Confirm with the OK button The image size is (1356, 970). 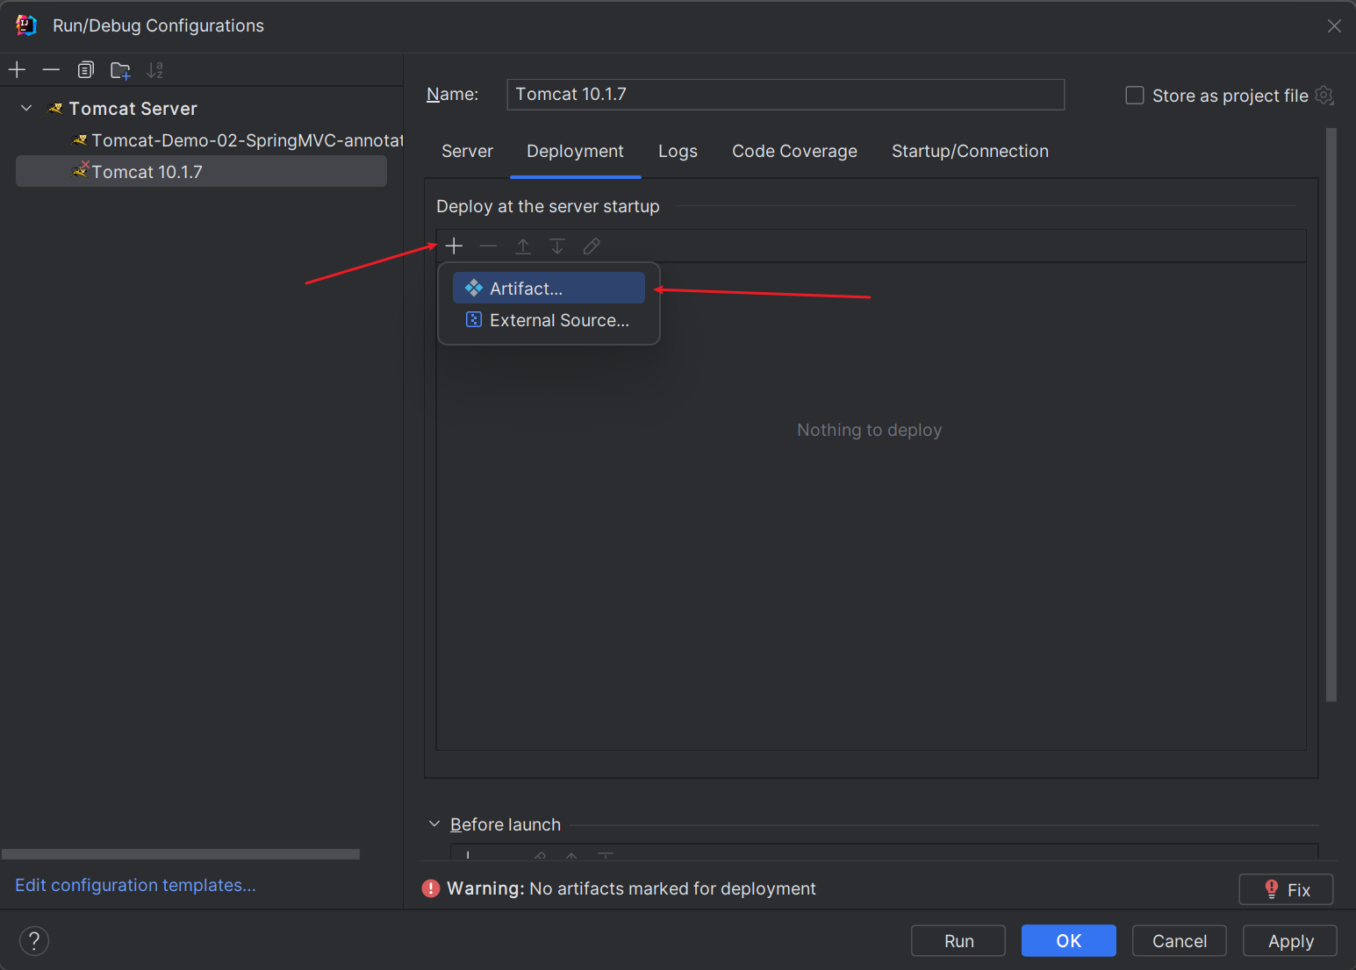(1068, 940)
